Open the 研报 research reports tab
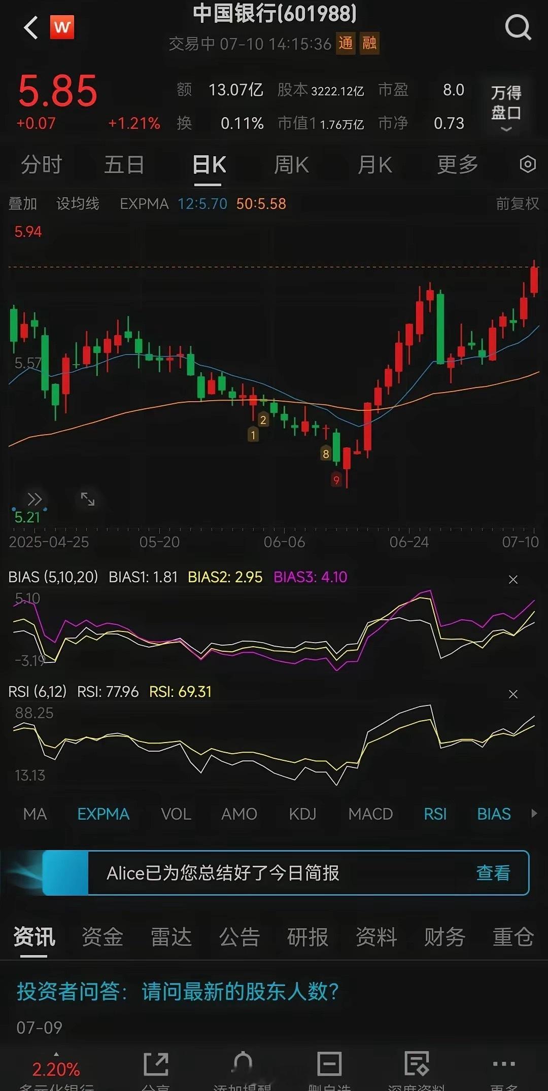 308,937
